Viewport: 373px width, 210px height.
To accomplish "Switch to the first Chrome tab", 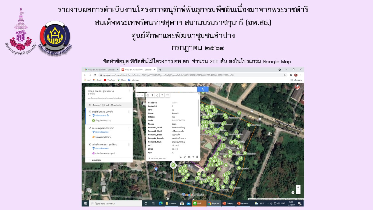I will coord(99,70).
